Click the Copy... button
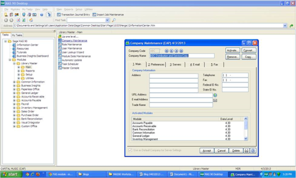This screenshot has height=178, width=296. [249, 57]
